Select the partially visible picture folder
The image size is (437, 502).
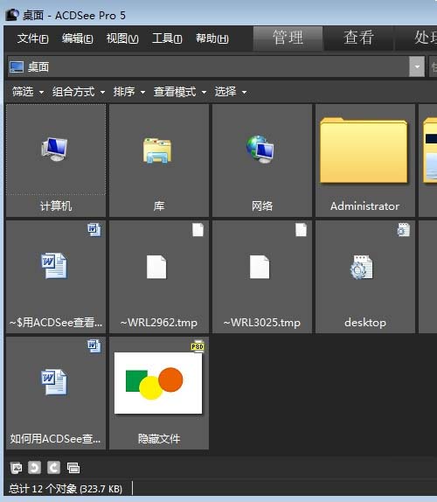430,150
